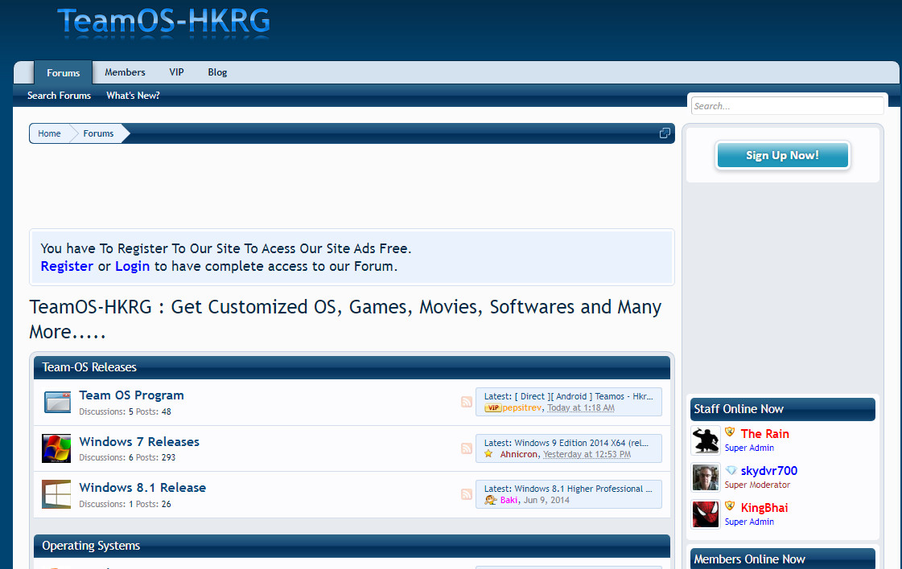Open the Team OS Program forum

[131, 395]
